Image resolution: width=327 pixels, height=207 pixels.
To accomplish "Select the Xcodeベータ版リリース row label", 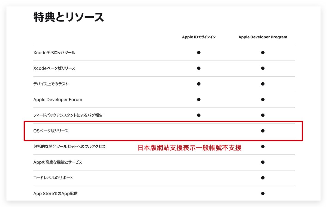I will pyautogui.click(x=54, y=68).
